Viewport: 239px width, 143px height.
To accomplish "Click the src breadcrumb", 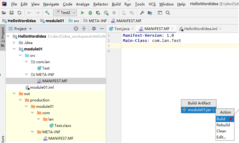I will [74, 21].
